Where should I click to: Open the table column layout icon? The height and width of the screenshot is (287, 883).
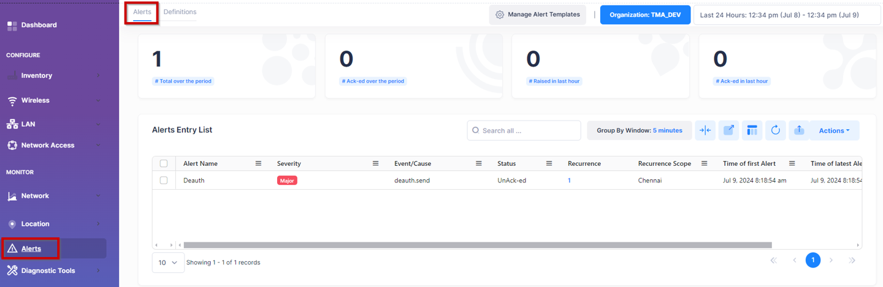[x=752, y=130]
